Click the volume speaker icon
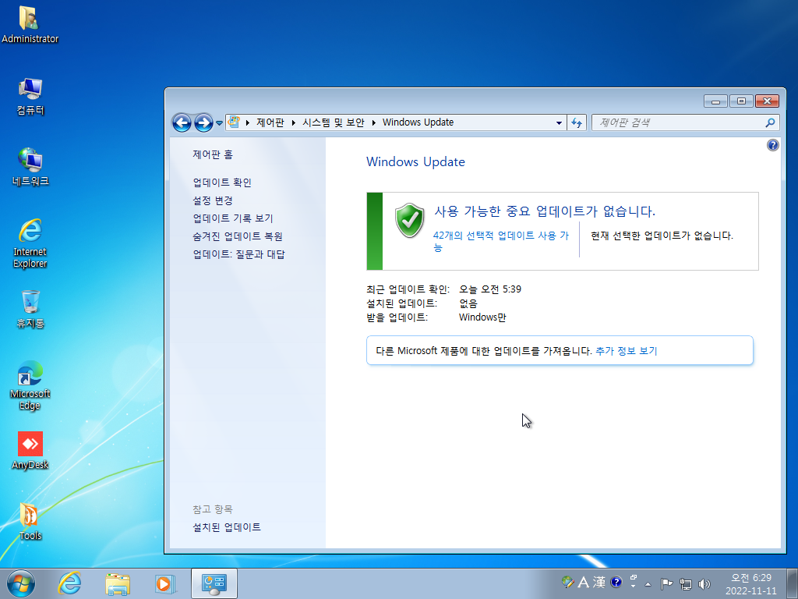798x599 pixels. (x=704, y=583)
